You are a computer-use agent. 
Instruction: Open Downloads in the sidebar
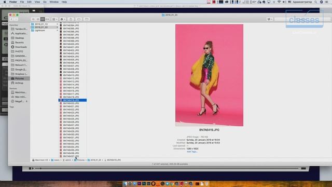[19, 47]
